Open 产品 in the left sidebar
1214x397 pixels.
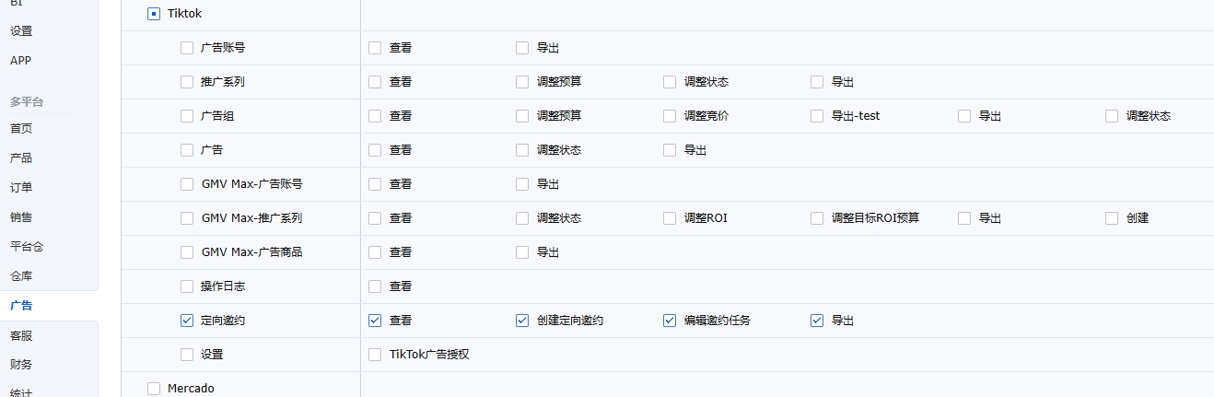21,158
